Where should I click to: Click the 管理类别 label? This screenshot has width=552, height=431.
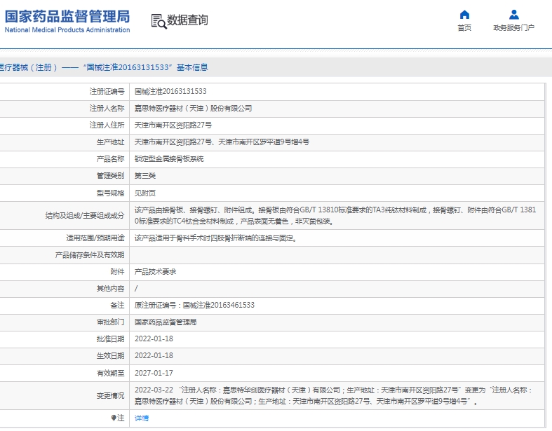(110, 176)
